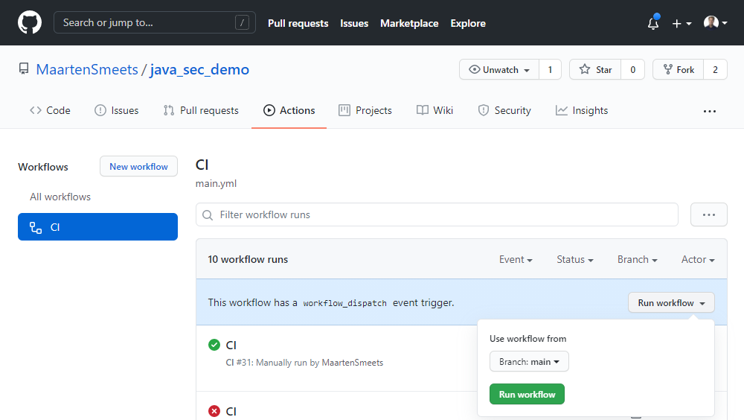Click the green success check icon on CI #31
The height and width of the screenshot is (420, 744).
pos(214,345)
